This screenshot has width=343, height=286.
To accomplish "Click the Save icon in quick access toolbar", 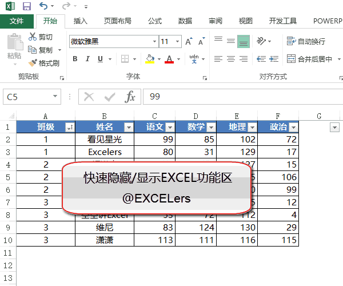I will point(27,6).
